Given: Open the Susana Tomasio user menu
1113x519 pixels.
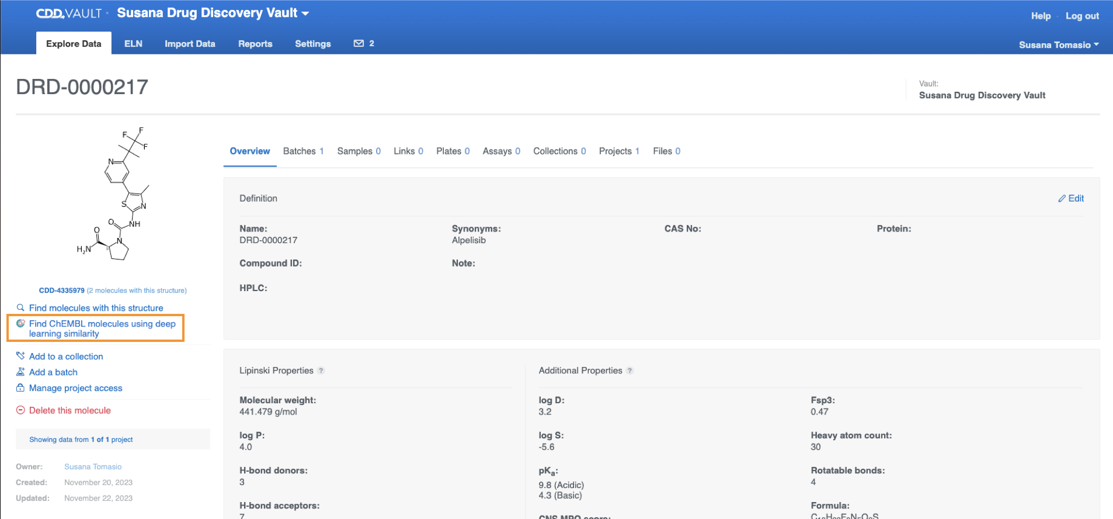Looking at the screenshot, I should tap(1059, 44).
